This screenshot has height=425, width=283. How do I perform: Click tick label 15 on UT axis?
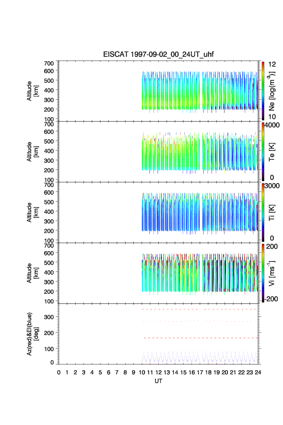coord(183,372)
